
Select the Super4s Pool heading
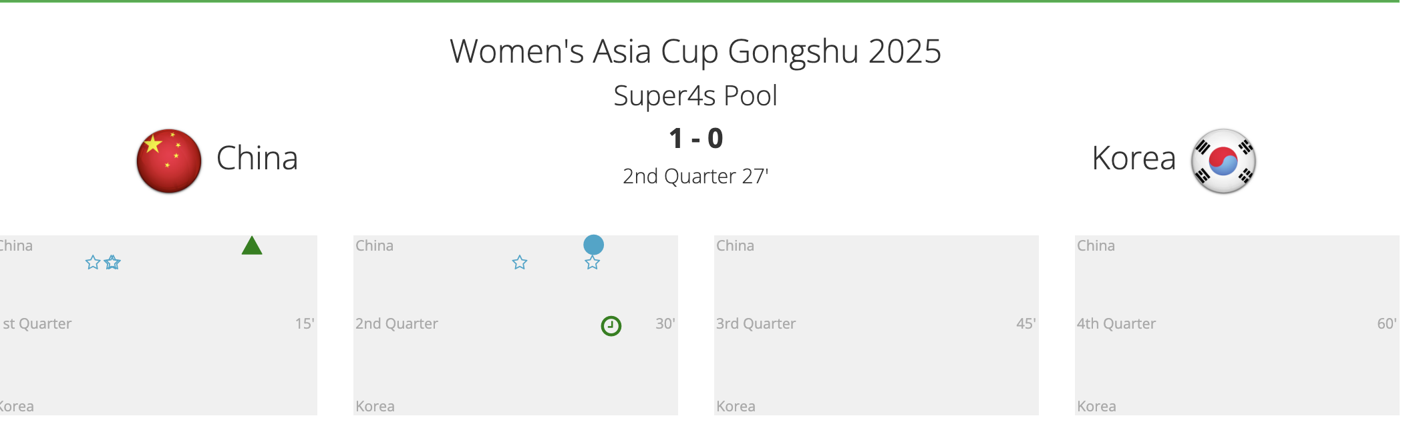[695, 96]
